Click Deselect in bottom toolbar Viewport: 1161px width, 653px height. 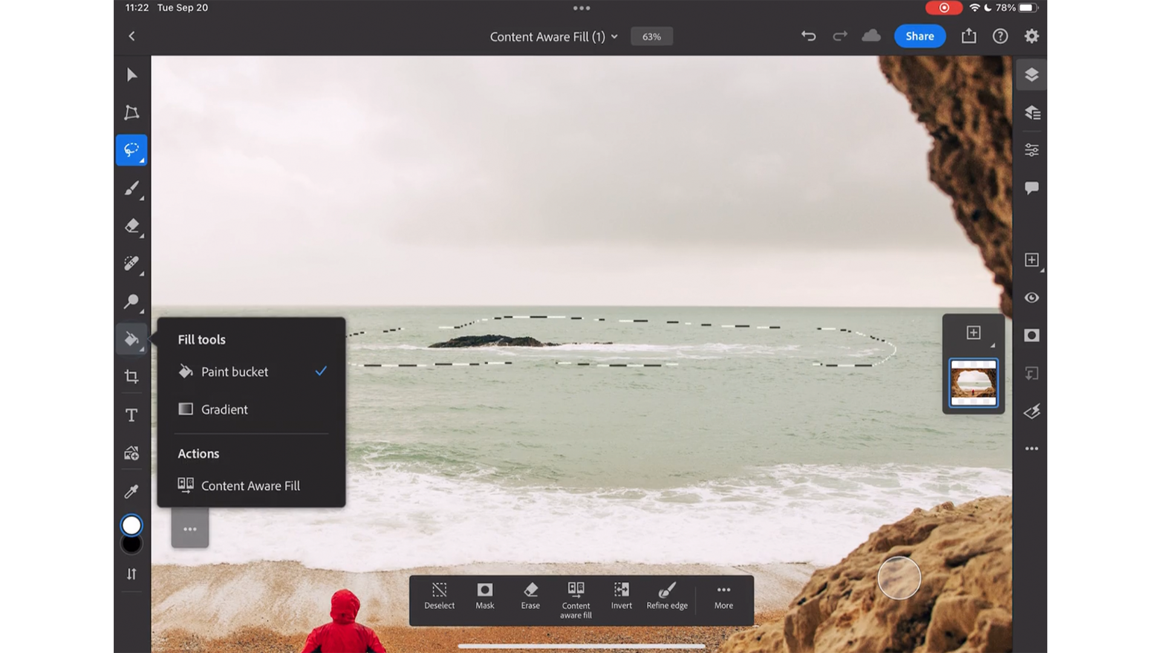coord(440,595)
